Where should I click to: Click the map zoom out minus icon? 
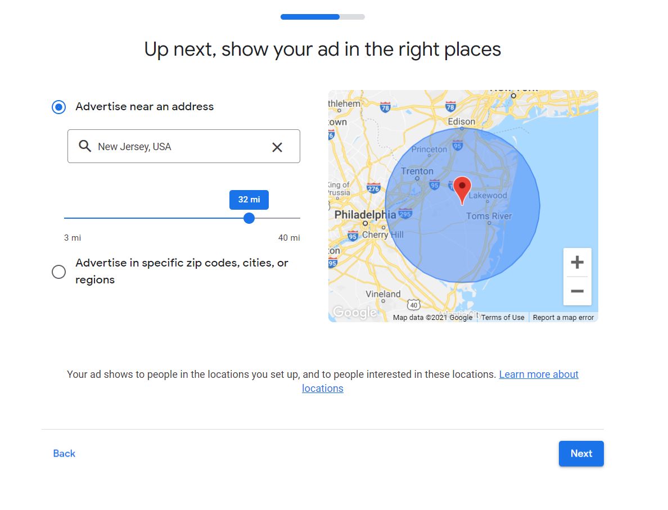point(577,291)
